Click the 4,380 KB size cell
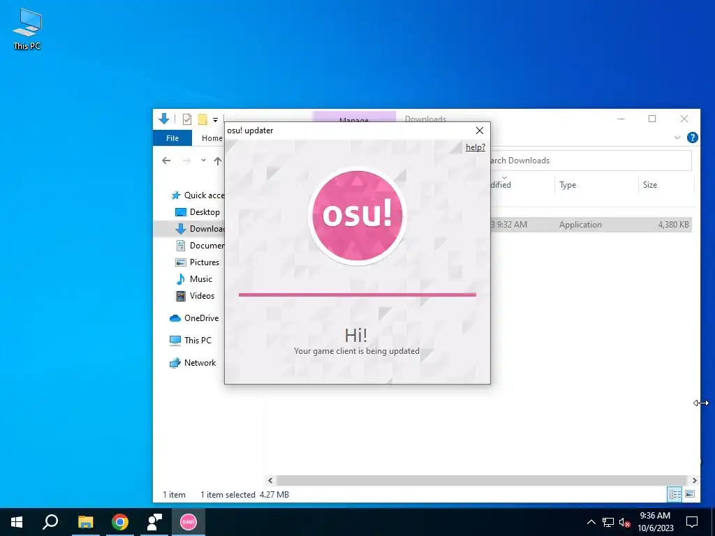715x536 pixels. 674,225
